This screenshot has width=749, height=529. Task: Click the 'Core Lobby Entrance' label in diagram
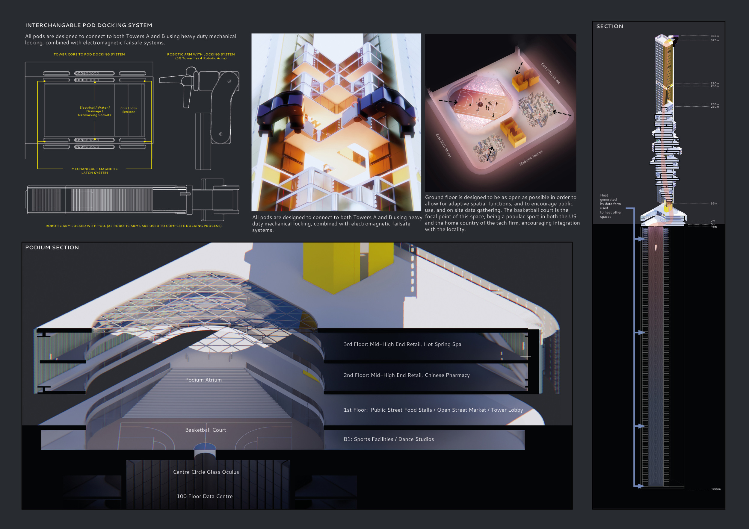click(x=129, y=110)
